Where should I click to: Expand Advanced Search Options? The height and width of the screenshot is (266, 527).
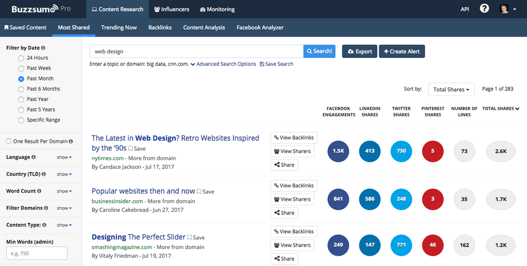pyautogui.click(x=223, y=64)
